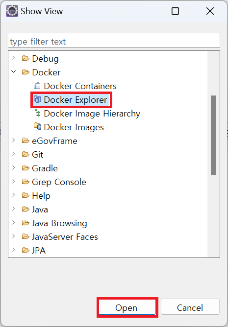Select the Help tree entry
Screen dimensions: 228x327
point(41,196)
